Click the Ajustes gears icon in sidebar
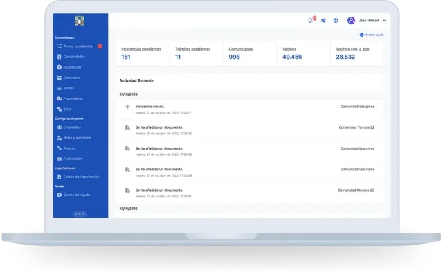Screen dimensions: 443x275 tap(59, 148)
